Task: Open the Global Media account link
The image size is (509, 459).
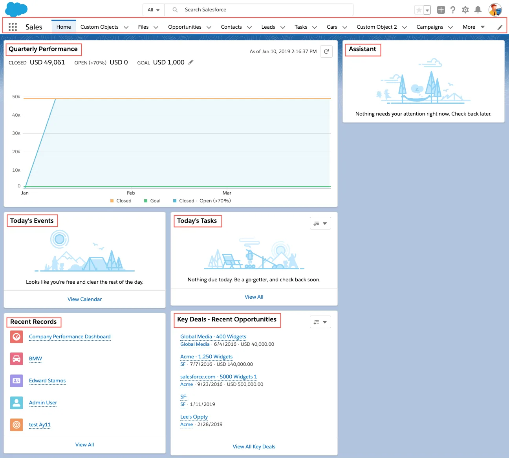Action: (x=195, y=344)
